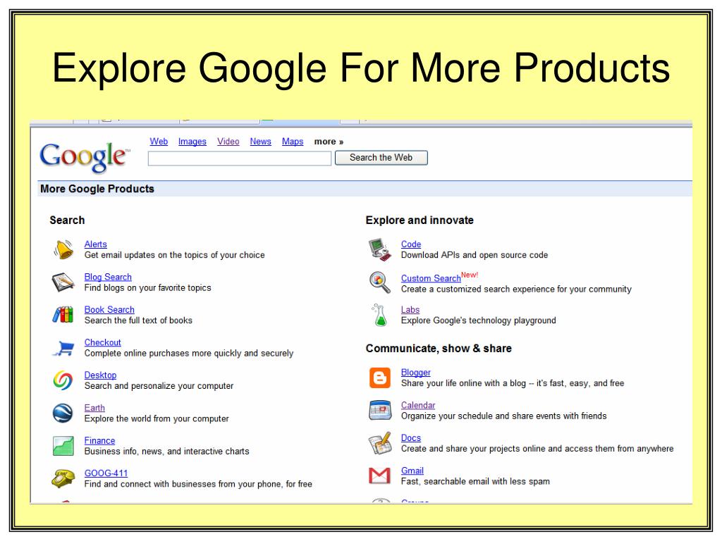Click the Calendar icon

click(x=380, y=411)
